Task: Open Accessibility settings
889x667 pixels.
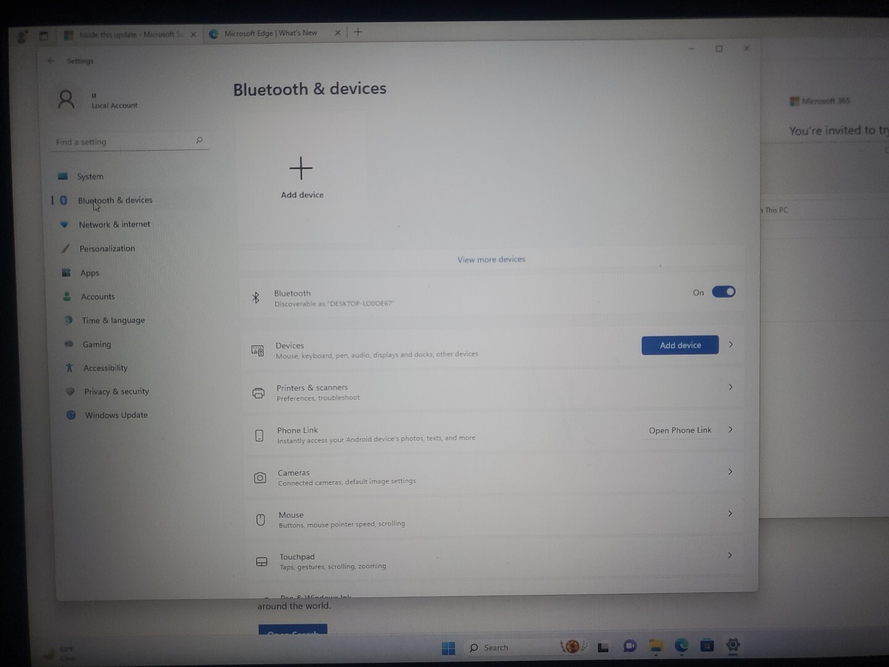Action: 106,367
